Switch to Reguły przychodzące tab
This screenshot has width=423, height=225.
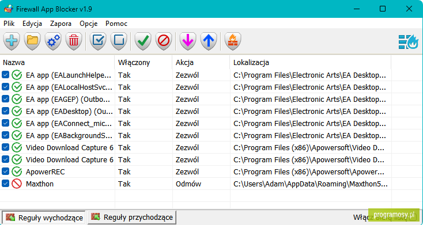click(132, 217)
